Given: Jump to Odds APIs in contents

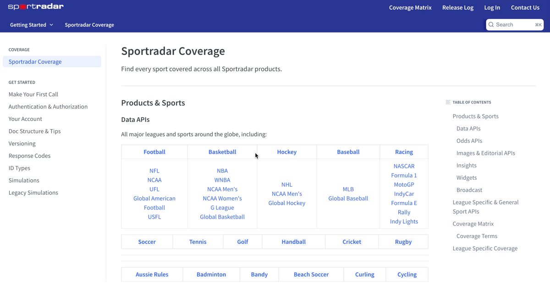Looking at the screenshot, I should [469, 141].
